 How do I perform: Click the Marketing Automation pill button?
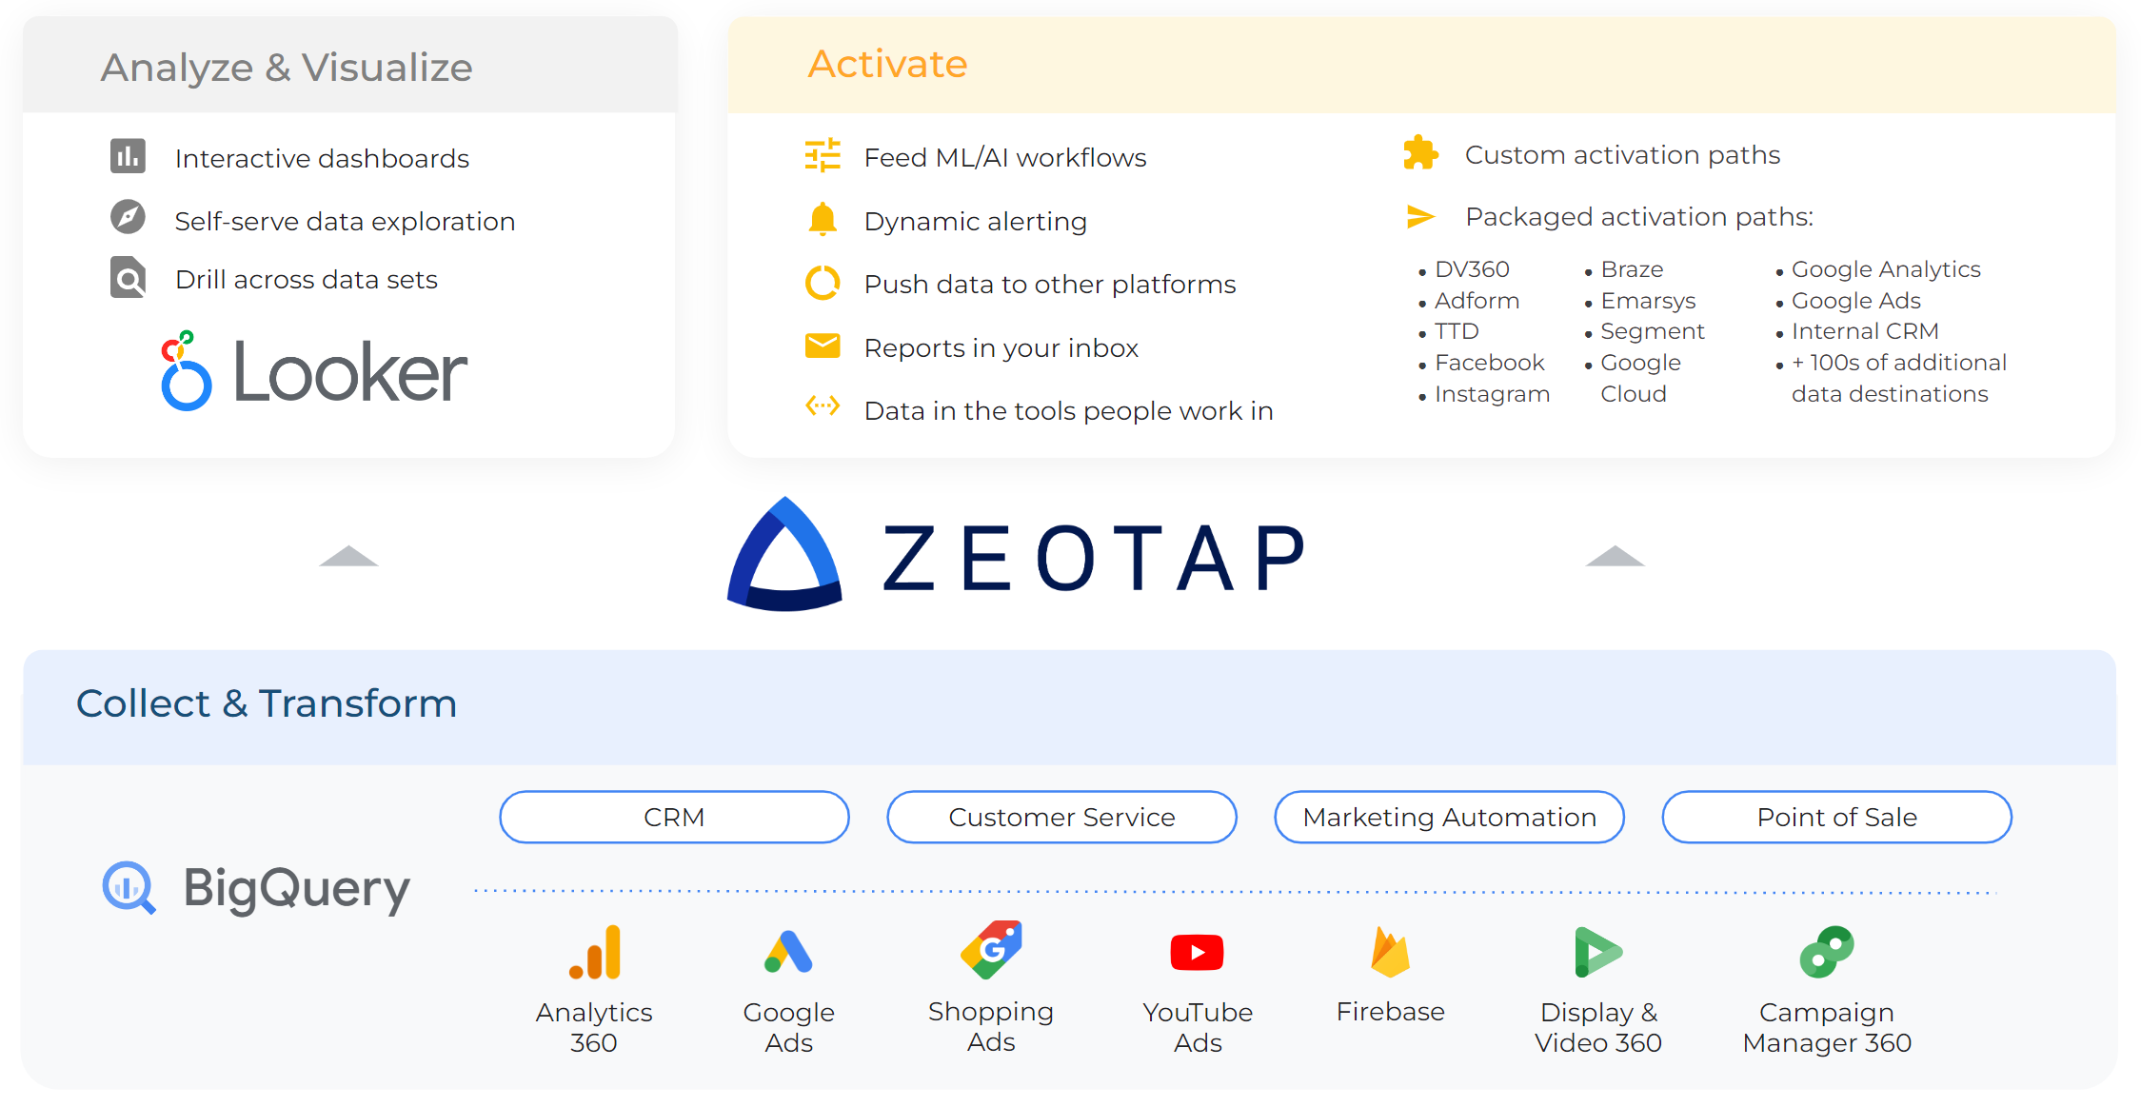1449,818
